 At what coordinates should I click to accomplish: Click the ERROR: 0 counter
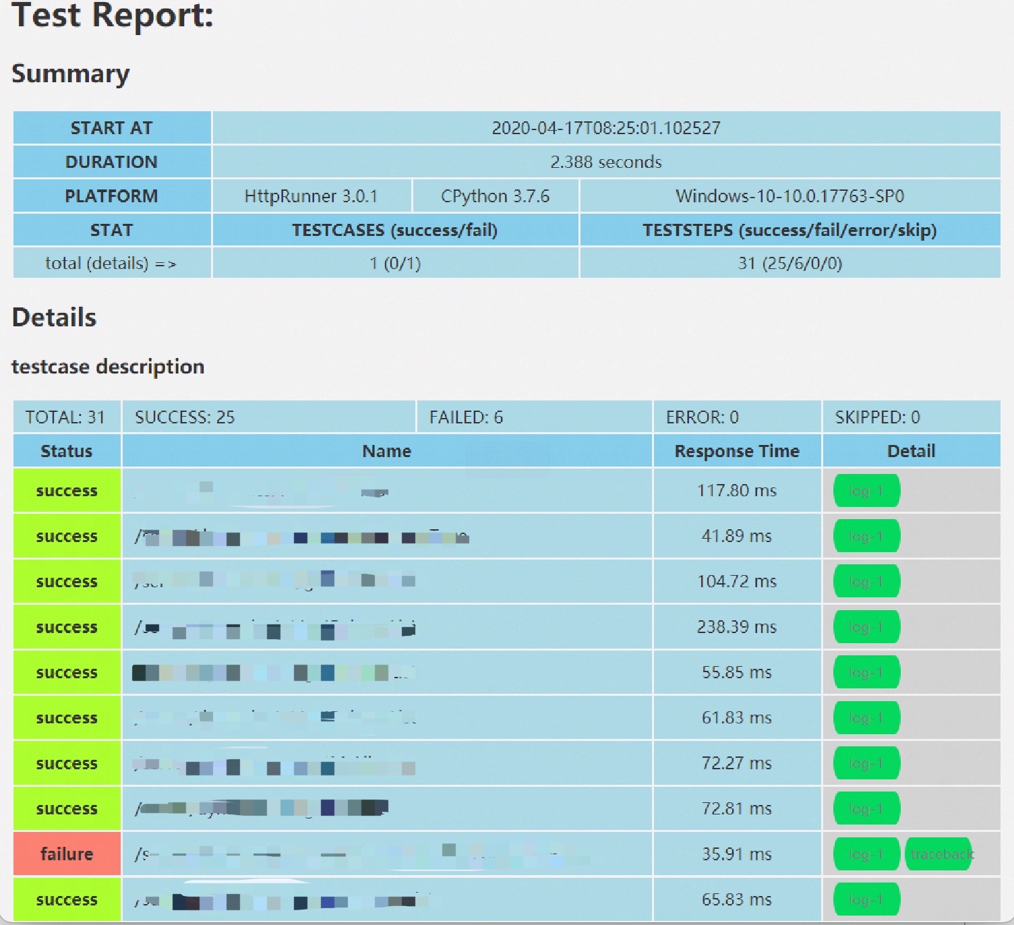(738, 417)
